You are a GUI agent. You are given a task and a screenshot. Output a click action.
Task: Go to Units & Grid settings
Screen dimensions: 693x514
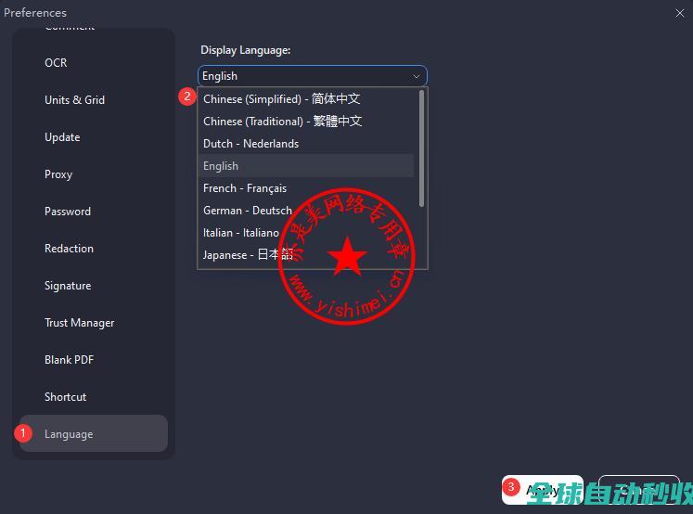point(74,100)
